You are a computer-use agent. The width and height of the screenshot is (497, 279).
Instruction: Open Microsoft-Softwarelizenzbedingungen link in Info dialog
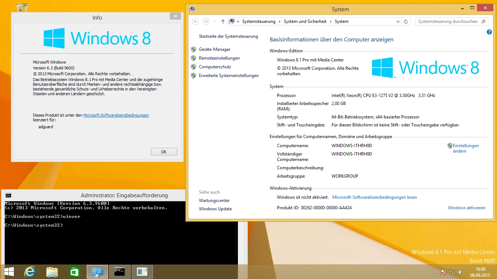pos(116,115)
